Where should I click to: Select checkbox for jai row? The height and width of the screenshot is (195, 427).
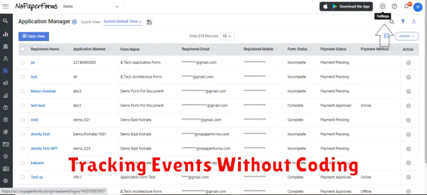click(x=22, y=62)
